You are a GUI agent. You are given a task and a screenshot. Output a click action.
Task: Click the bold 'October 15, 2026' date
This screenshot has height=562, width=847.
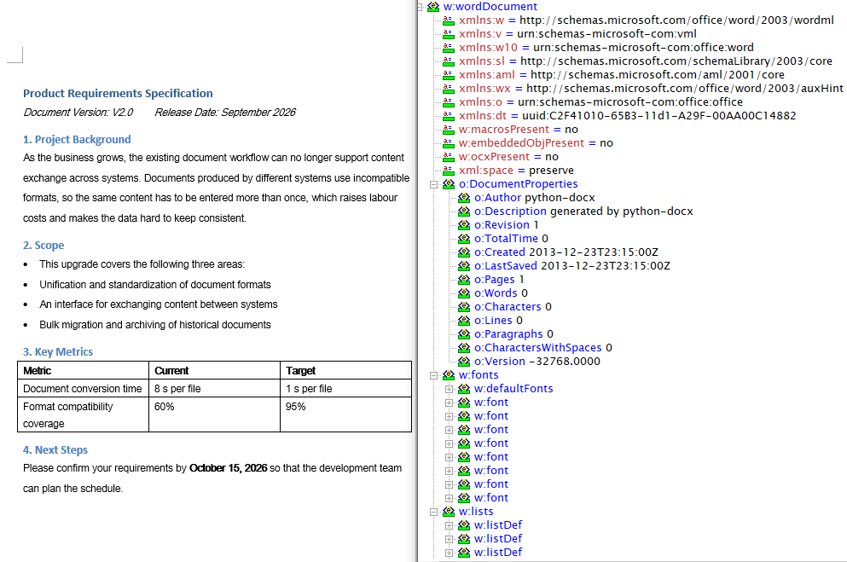point(228,468)
